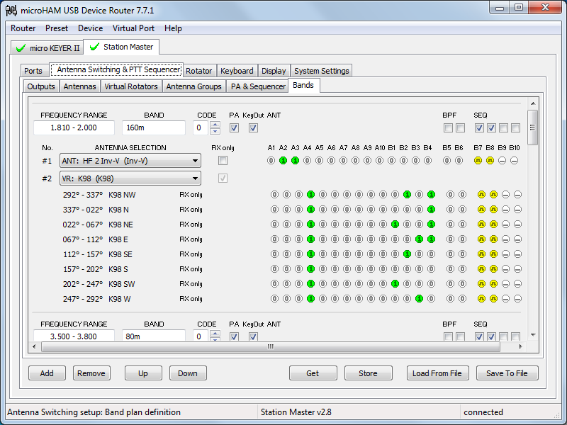Click the green A4 indicator in the K98 S row
567x425 pixels.
(310, 268)
